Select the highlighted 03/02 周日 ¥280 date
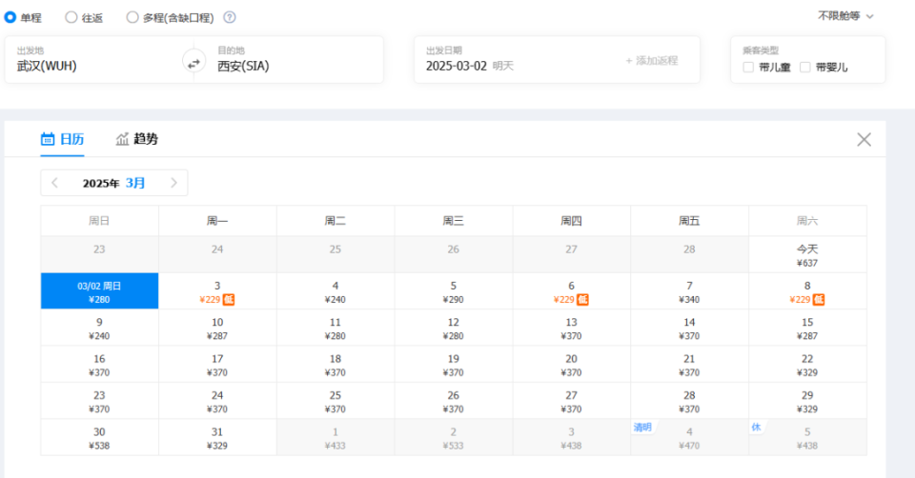The width and height of the screenshot is (915, 478). tap(99, 290)
